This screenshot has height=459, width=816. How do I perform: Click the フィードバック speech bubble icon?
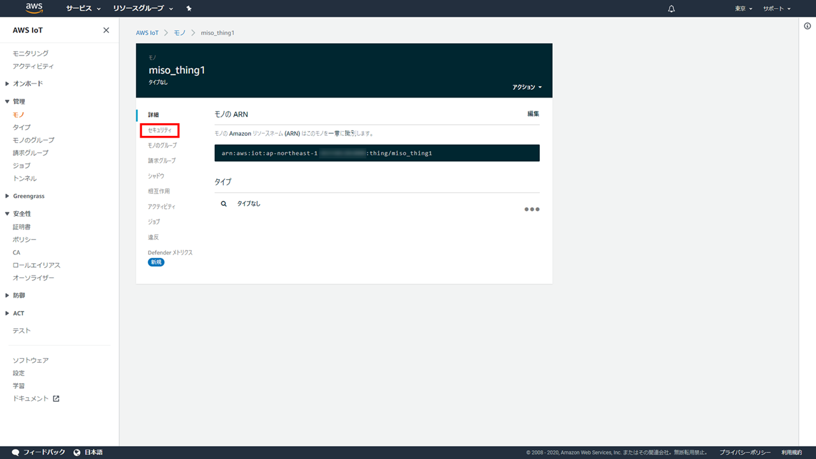pyautogui.click(x=15, y=452)
